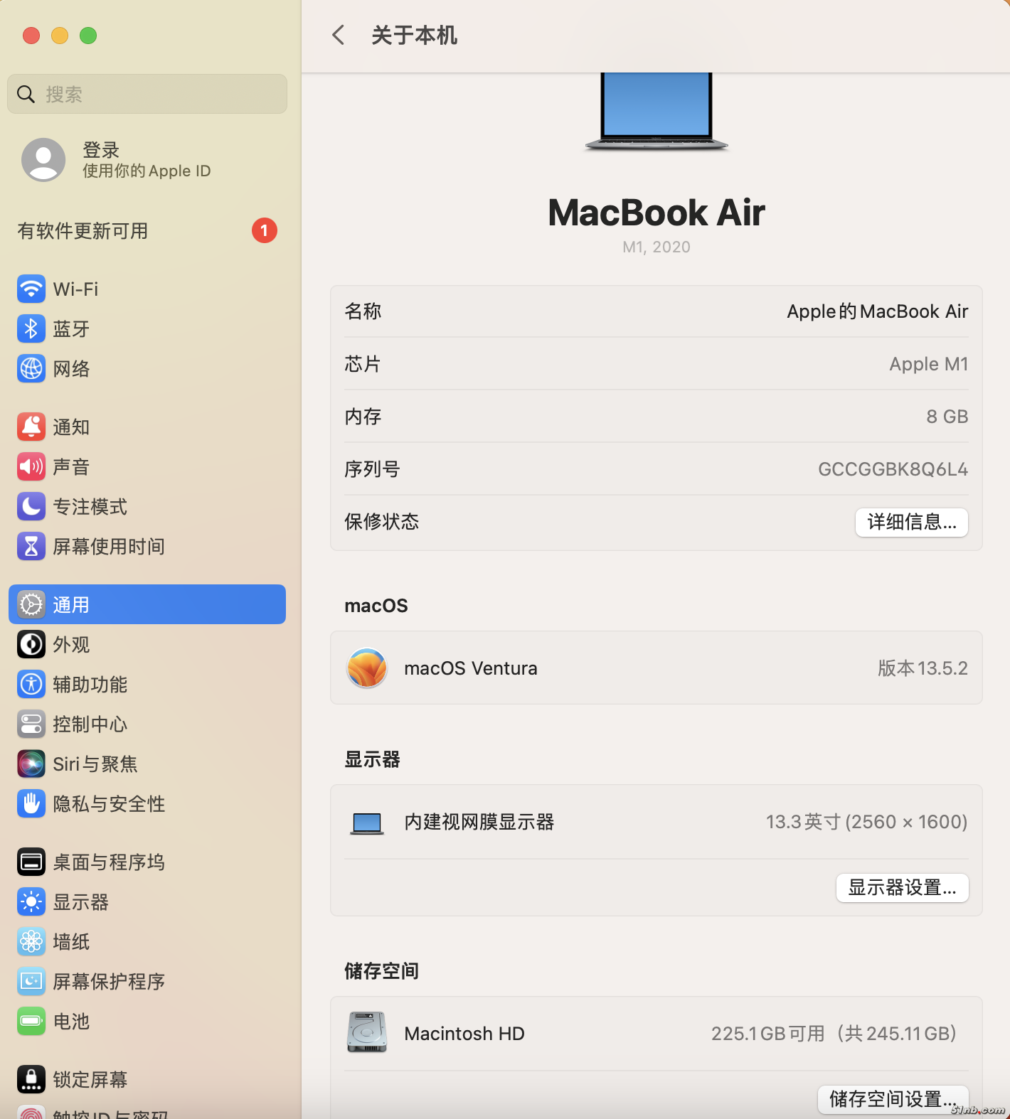The image size is (1010, 1119).
Task: Click the Macintosh HD label
Action: (x=464, y=1034)
